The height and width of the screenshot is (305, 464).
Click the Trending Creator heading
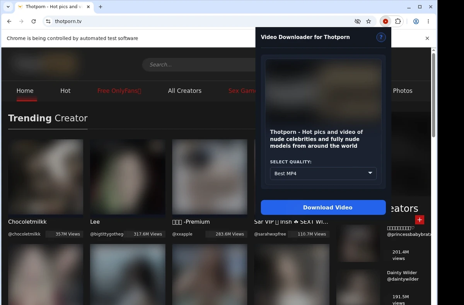(x=48, y=118)
